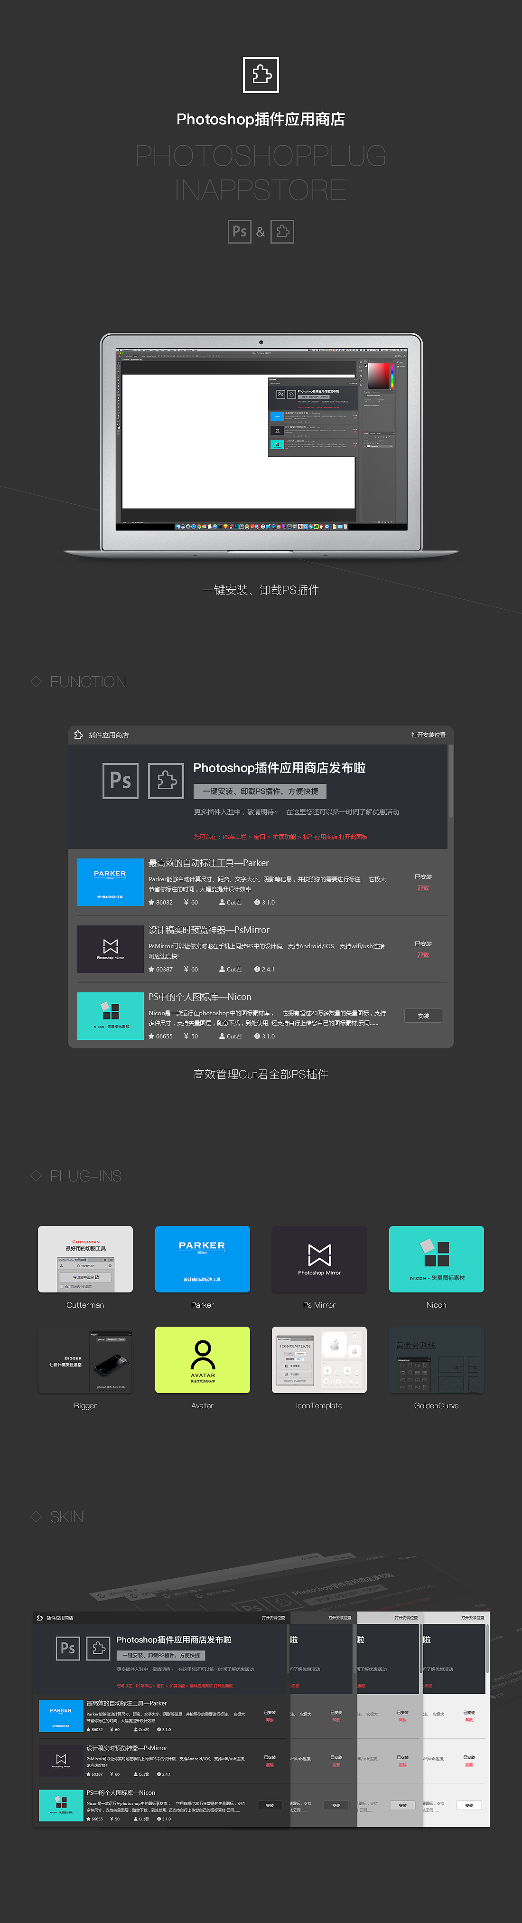Click the white SKIN panel scrollbar
522x1923 pixels.
tap(488, 1649)
